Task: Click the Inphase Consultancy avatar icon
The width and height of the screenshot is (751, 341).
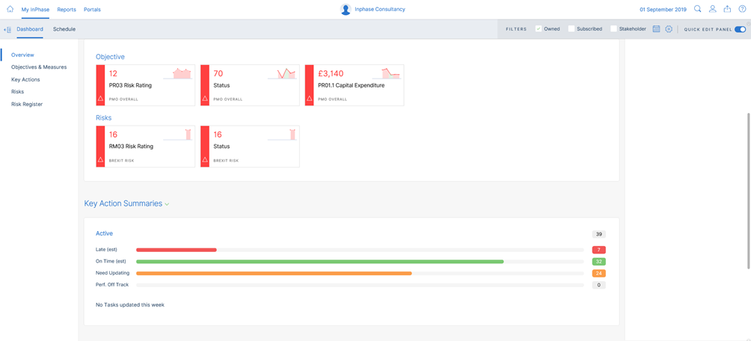Action: (x=346, y=9)
